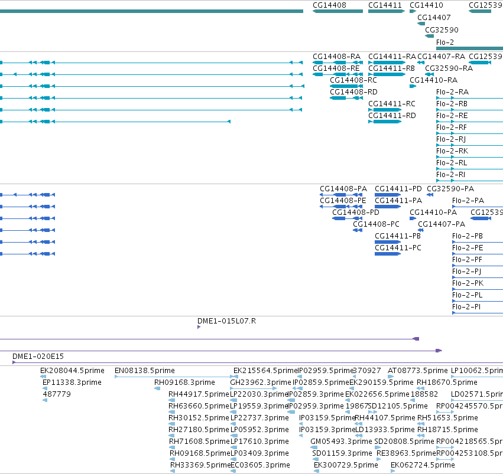This screenshot has width=503, height=474.
Task: Click EST label LP05952.3prime
Action: click(x=260, y=430)
